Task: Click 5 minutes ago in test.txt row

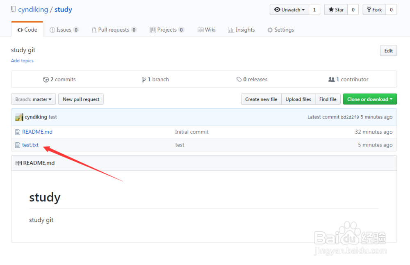Action: click(x=375, y=145)
